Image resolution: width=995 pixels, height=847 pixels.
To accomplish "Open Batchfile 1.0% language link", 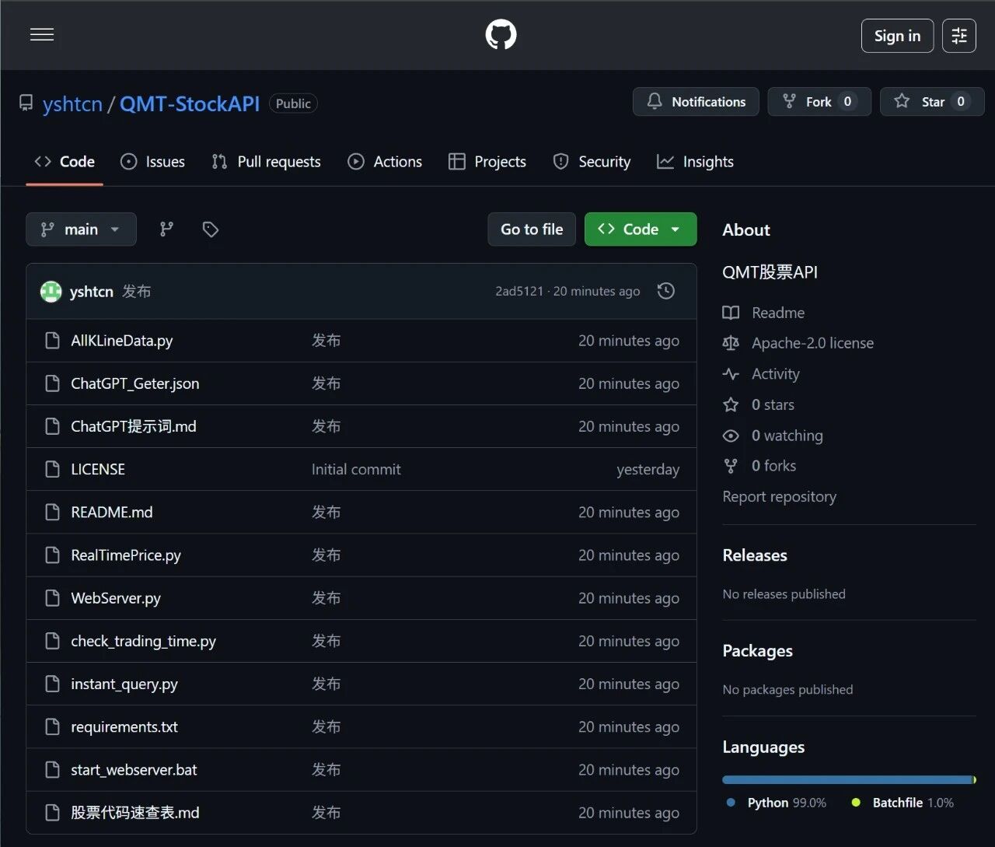I will 913,803.
